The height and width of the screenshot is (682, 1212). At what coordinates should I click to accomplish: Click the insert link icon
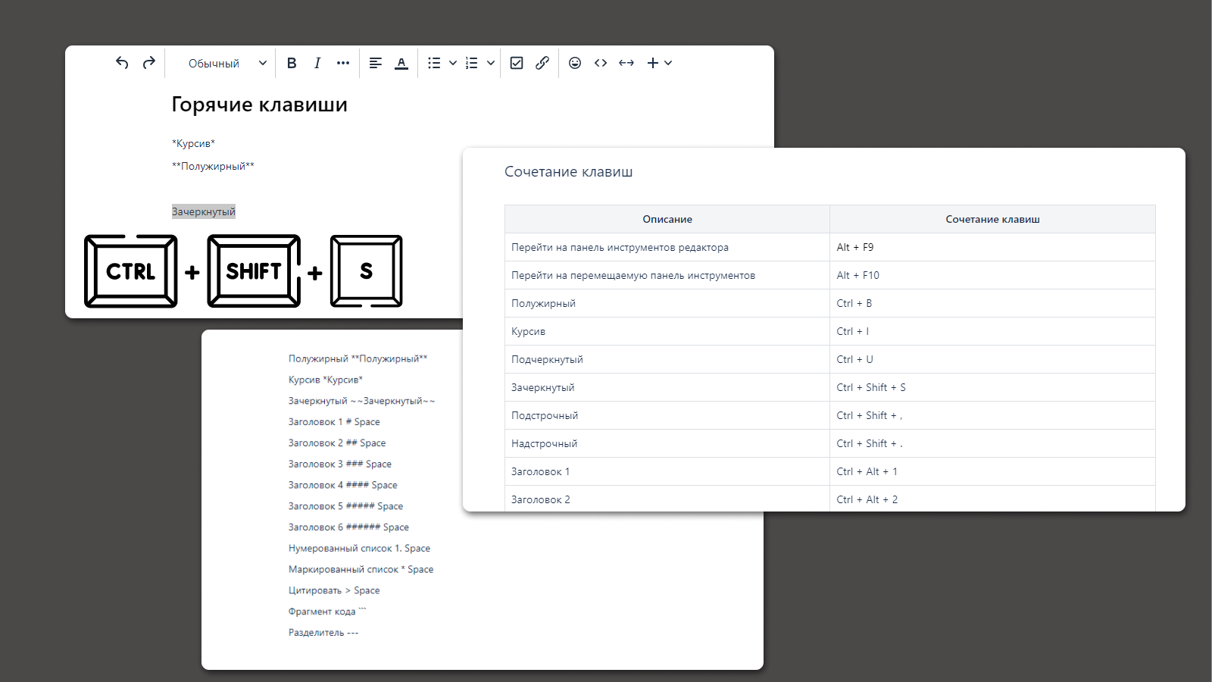coord(542,64)
